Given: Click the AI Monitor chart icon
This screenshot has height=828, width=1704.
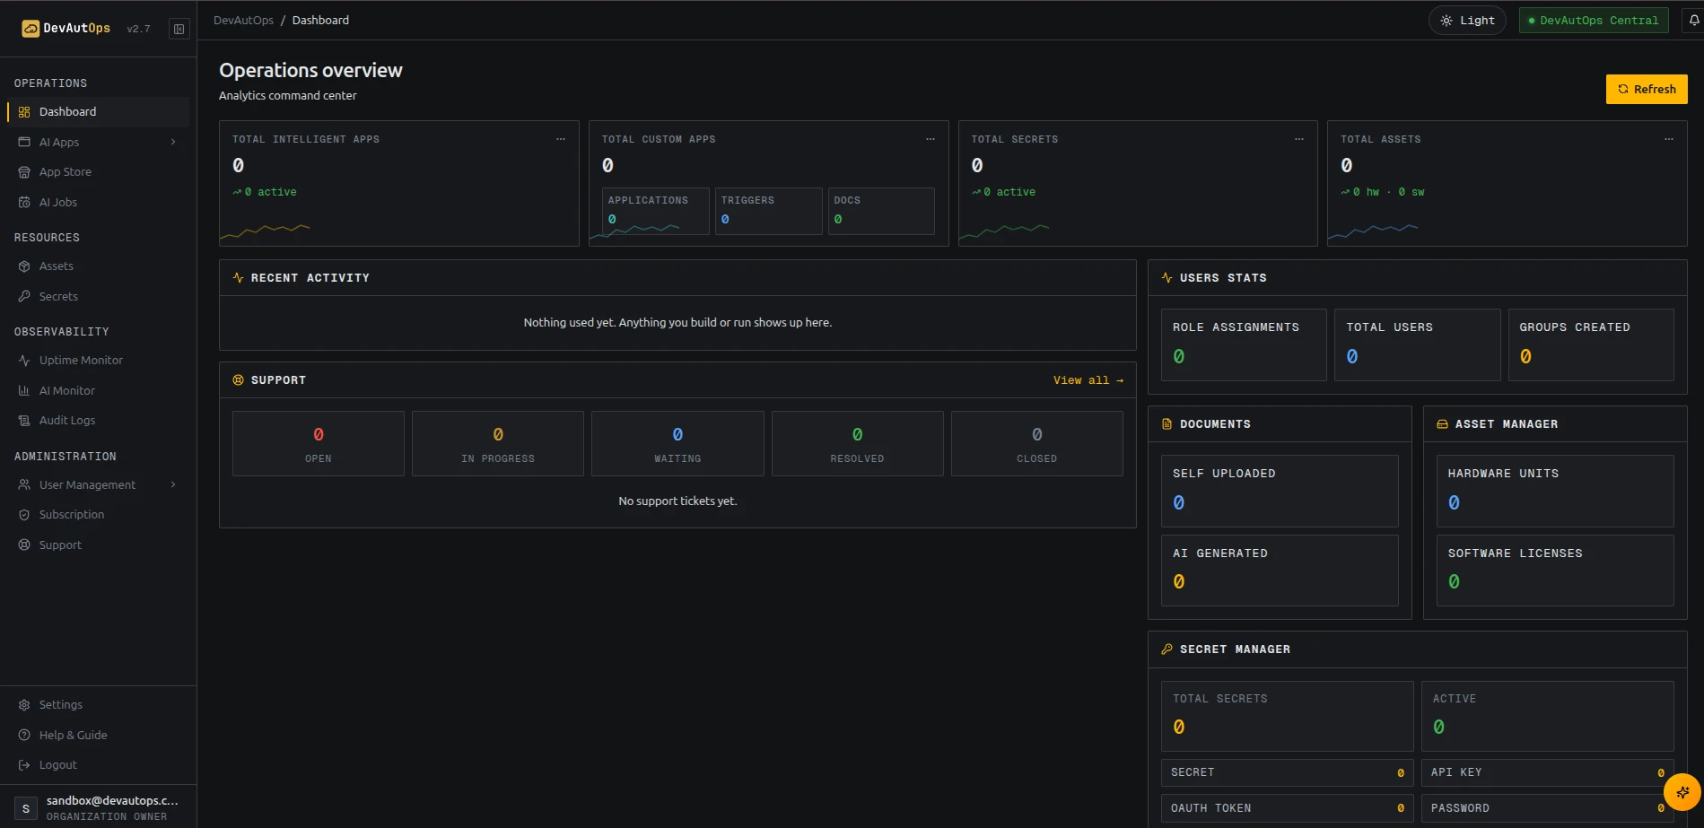Looking at the screenshot, I should pyautogui.click(x=24, y=390).
